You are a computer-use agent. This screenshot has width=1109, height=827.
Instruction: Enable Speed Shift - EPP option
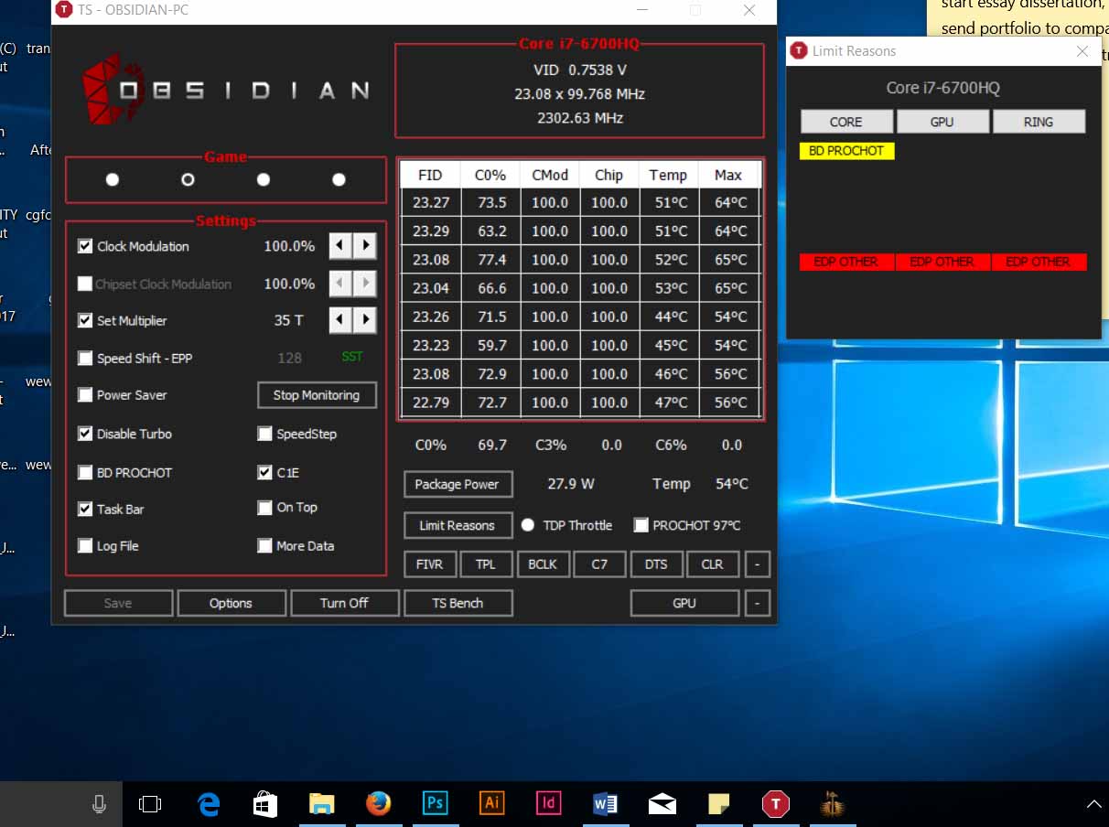pos(85,359)
